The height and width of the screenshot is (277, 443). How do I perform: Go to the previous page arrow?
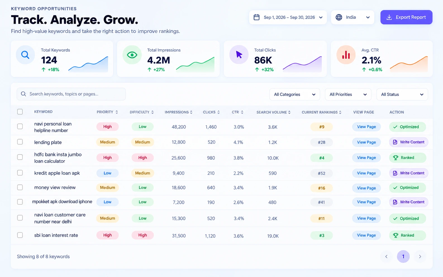[386, 257]
